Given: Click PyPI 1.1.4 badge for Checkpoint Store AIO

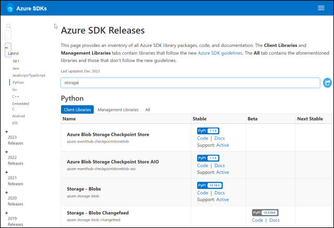Looking at the screenshot, I should point(208,158).
